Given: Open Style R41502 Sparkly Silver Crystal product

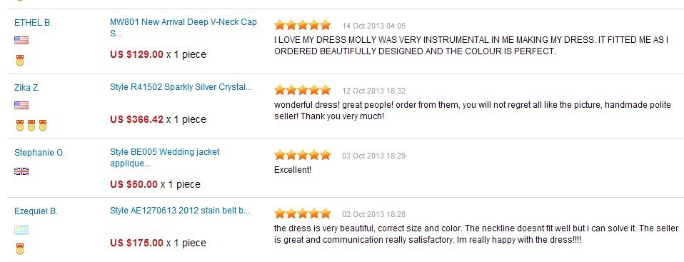Looking at the screenshot, I should [x=181, y=87].
